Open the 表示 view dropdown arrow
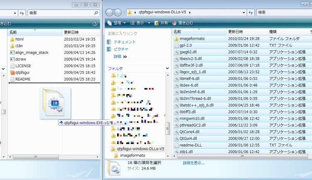312x180 pixels. click(x=149, y=23)
